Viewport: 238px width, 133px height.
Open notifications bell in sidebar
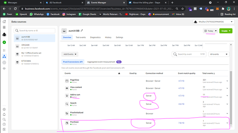pyautogui.click(x=4, y=114)
